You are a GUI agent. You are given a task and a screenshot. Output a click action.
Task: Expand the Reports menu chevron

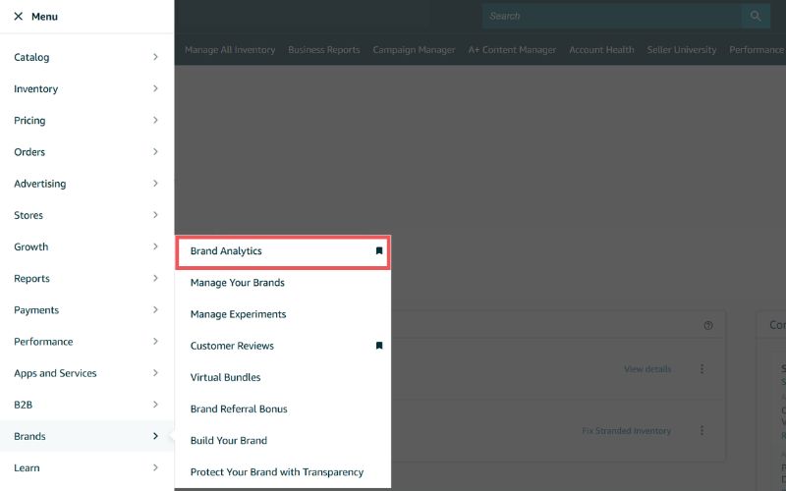(155, 278)
